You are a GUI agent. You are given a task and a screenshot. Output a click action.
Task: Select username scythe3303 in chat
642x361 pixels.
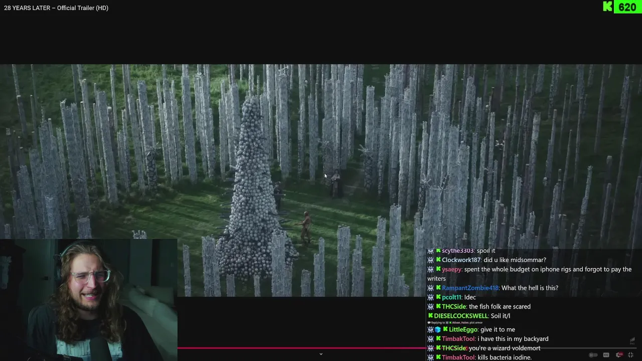click(x=458, y=251)
